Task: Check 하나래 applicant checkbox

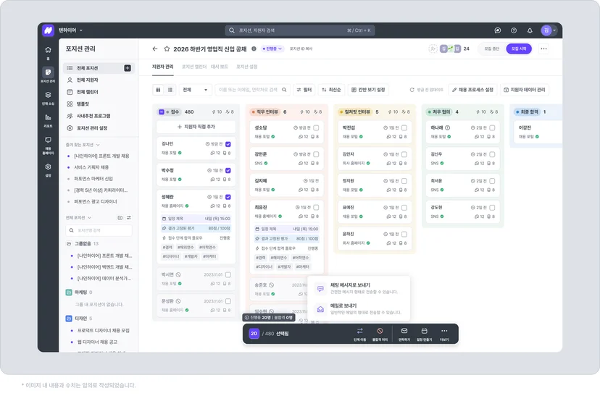Action: [492, 127]
